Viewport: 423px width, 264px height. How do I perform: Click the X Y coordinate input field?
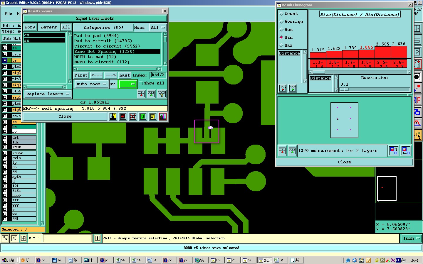(x=68, y=238)
